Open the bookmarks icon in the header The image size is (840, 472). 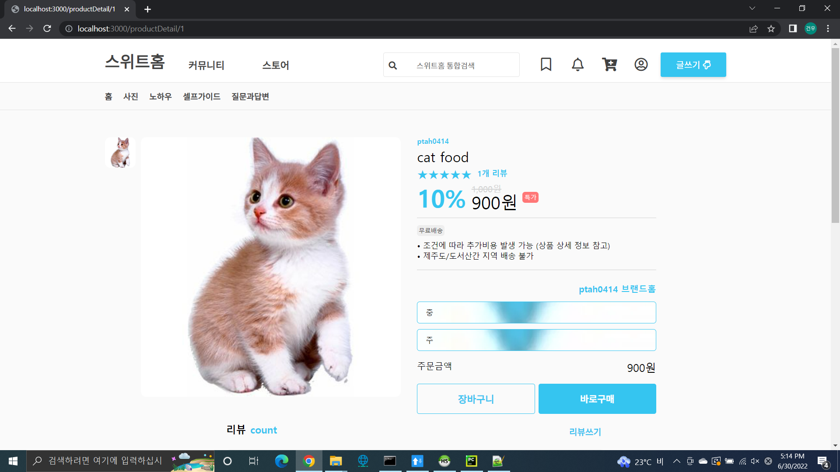[x=546, y=64]
